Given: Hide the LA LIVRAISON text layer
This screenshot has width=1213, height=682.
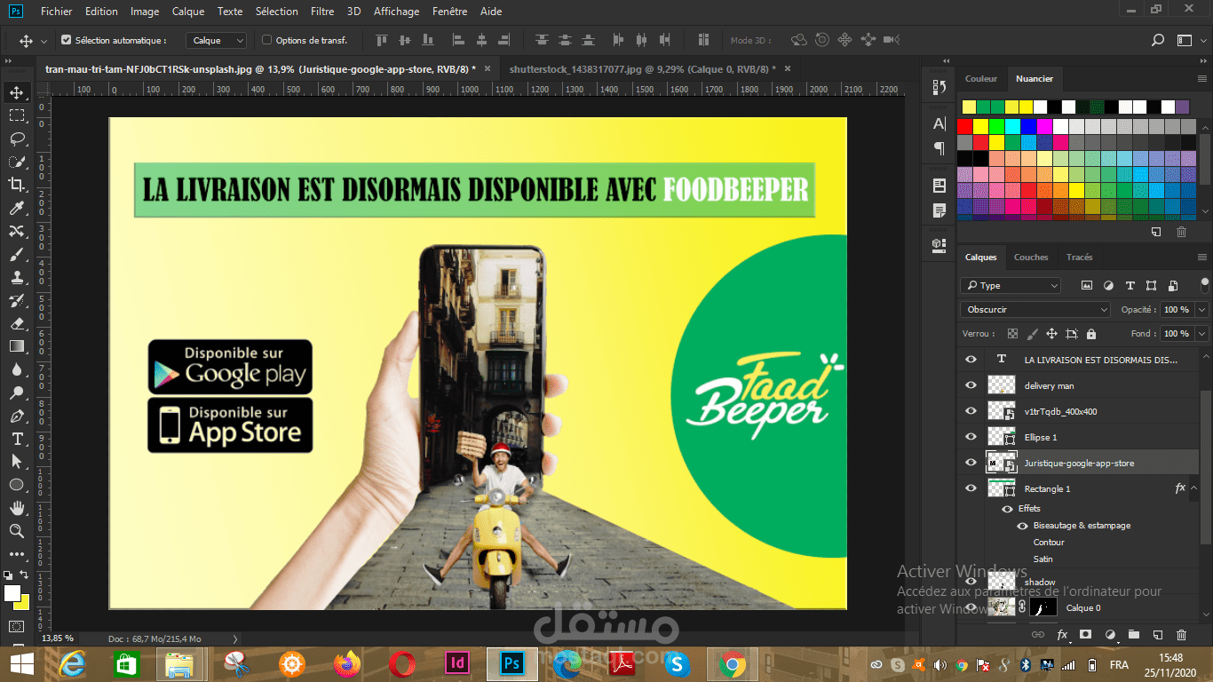Looking at the screenshot, I should pyautogui.click(x=971, y=360).
